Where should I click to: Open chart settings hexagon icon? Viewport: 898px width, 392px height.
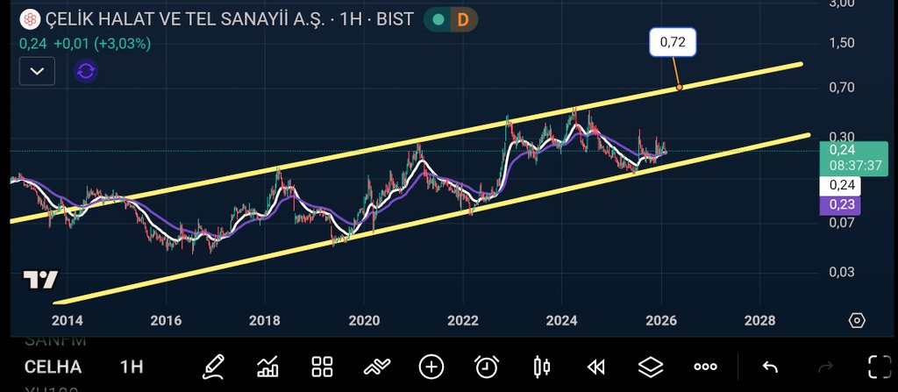pos(857,320)
